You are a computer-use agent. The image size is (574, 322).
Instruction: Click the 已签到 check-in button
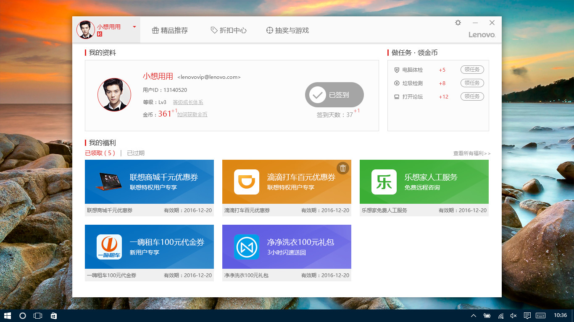pos(334,95)
